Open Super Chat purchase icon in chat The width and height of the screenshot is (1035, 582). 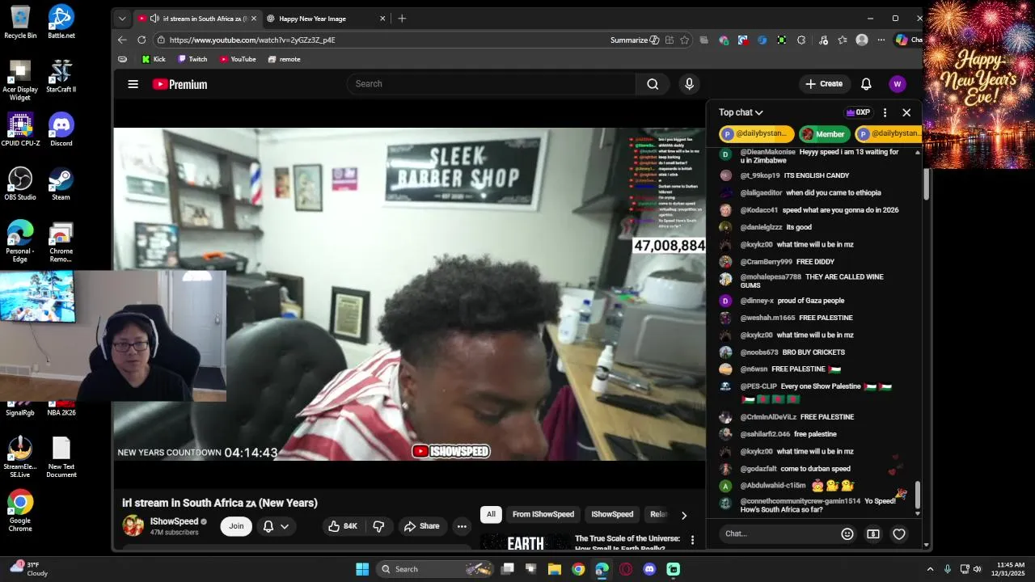(x=873, y=533)
